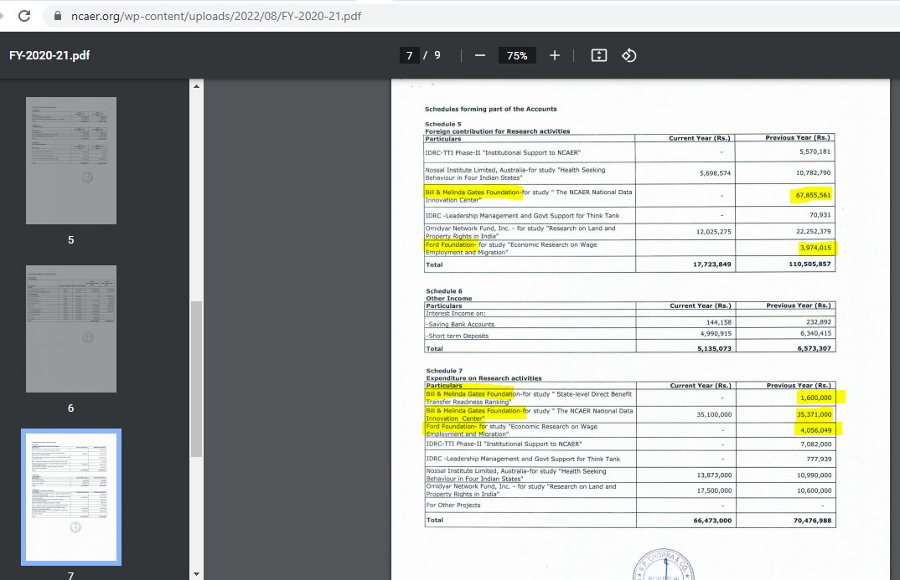Image resolution: width=900 pixels, height=580 pixels.
Task: Rotate the document counterclockwise
Action: 629,55
